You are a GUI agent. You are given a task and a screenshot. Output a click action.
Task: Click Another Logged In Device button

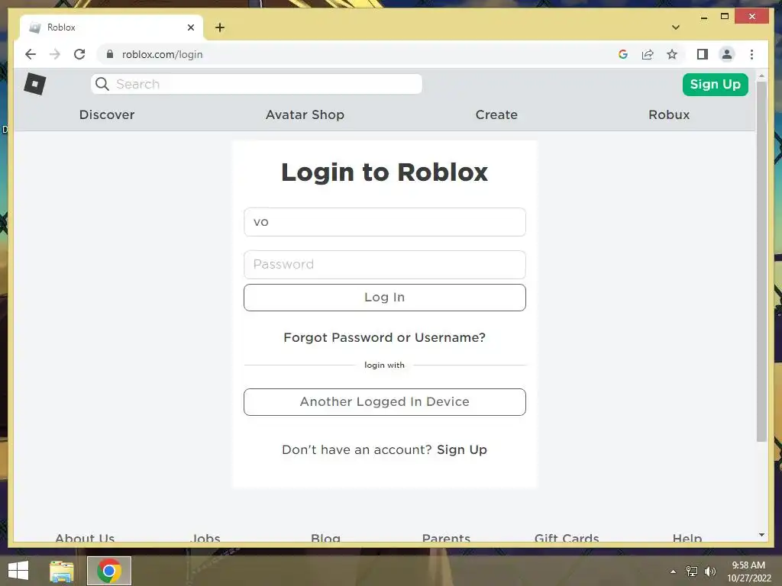(x=385, y=402)
